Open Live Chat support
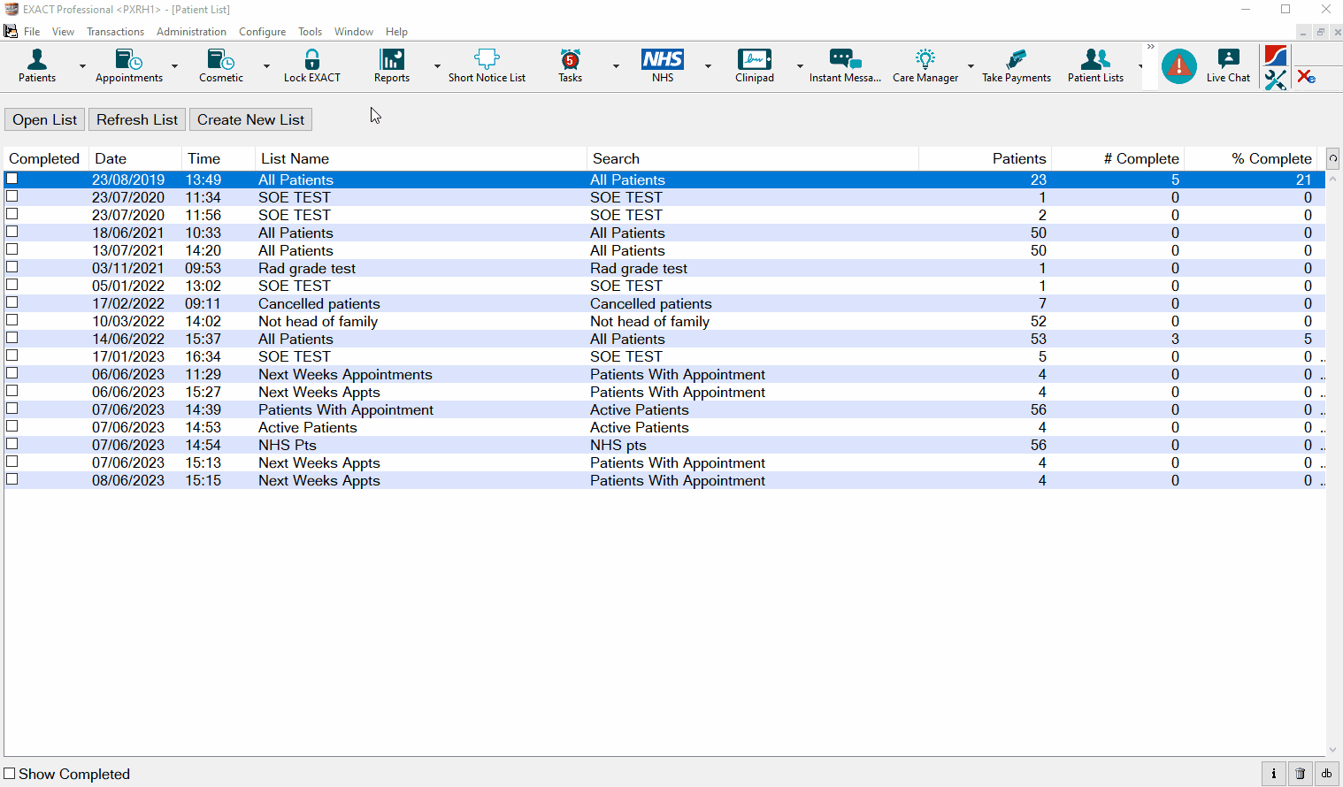Image resolution: width=1343 pixels, height=787 pixels. [x=1228, y=65]
